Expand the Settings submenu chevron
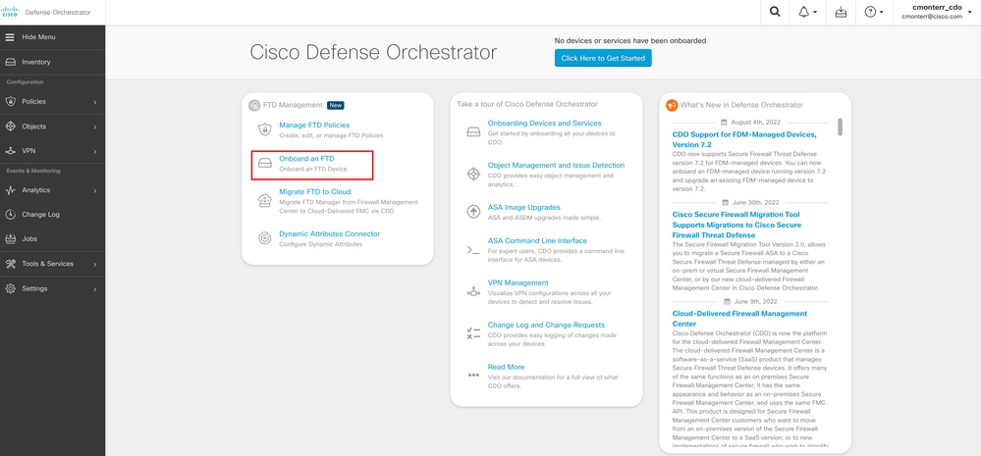Screen dimensions: 981x456 (95, 289)
